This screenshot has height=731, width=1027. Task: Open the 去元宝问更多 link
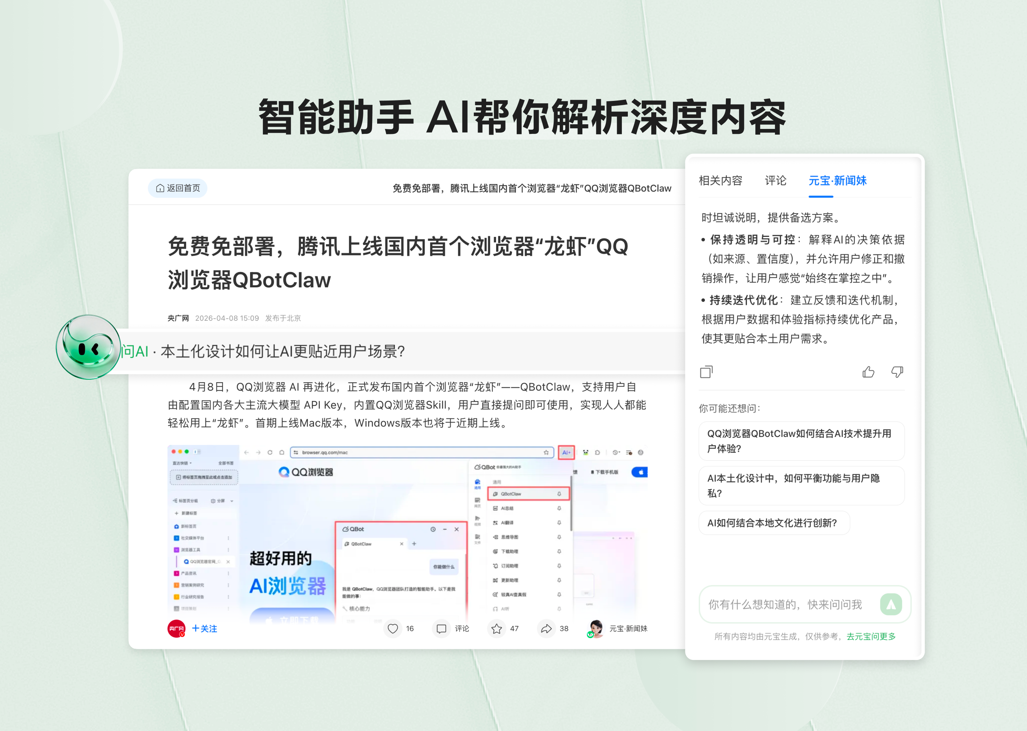click(x=871, y=636)
